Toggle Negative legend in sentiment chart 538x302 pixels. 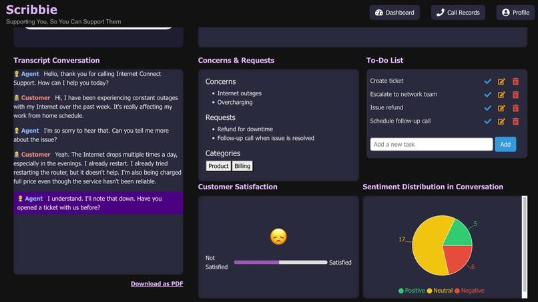(469, 291)
